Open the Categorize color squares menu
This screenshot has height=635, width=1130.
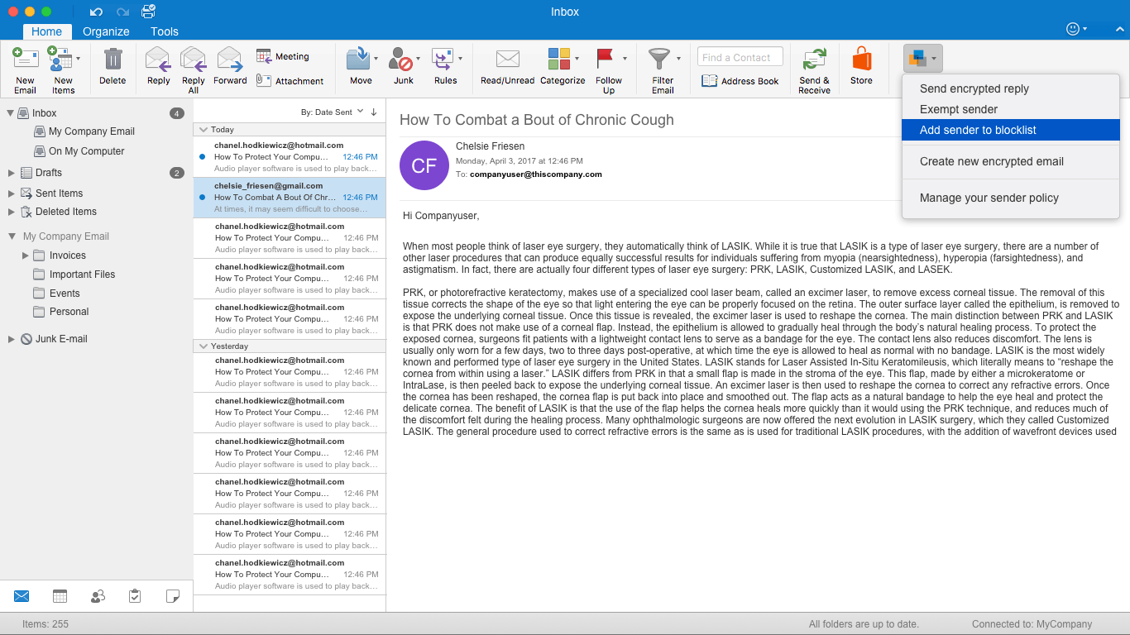(x=559, y=60)
